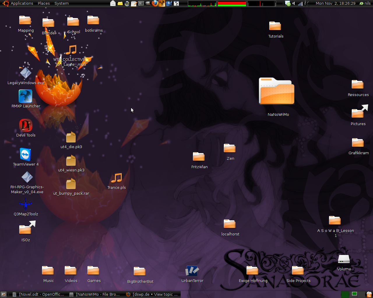Screen dimensions: 373x298
Task: Open the trash applet in bottom panel
Action: point(369,295)
